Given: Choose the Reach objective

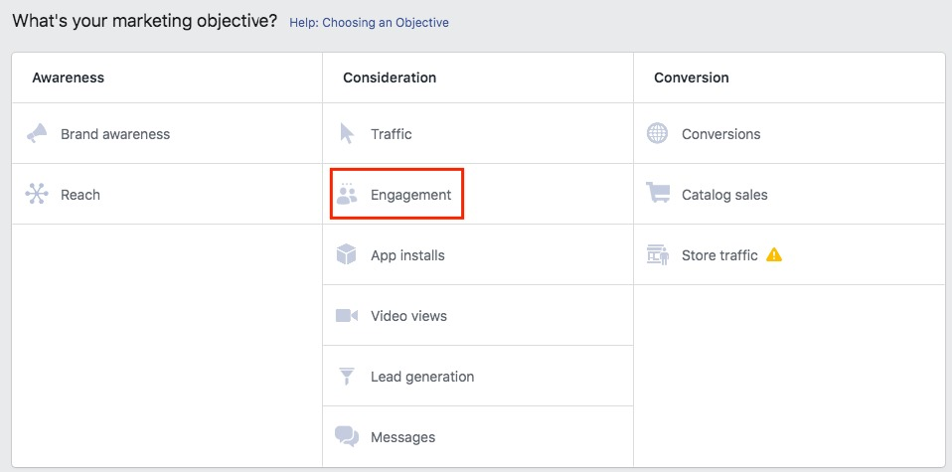Looking at the screenshot, I should 80,195.
